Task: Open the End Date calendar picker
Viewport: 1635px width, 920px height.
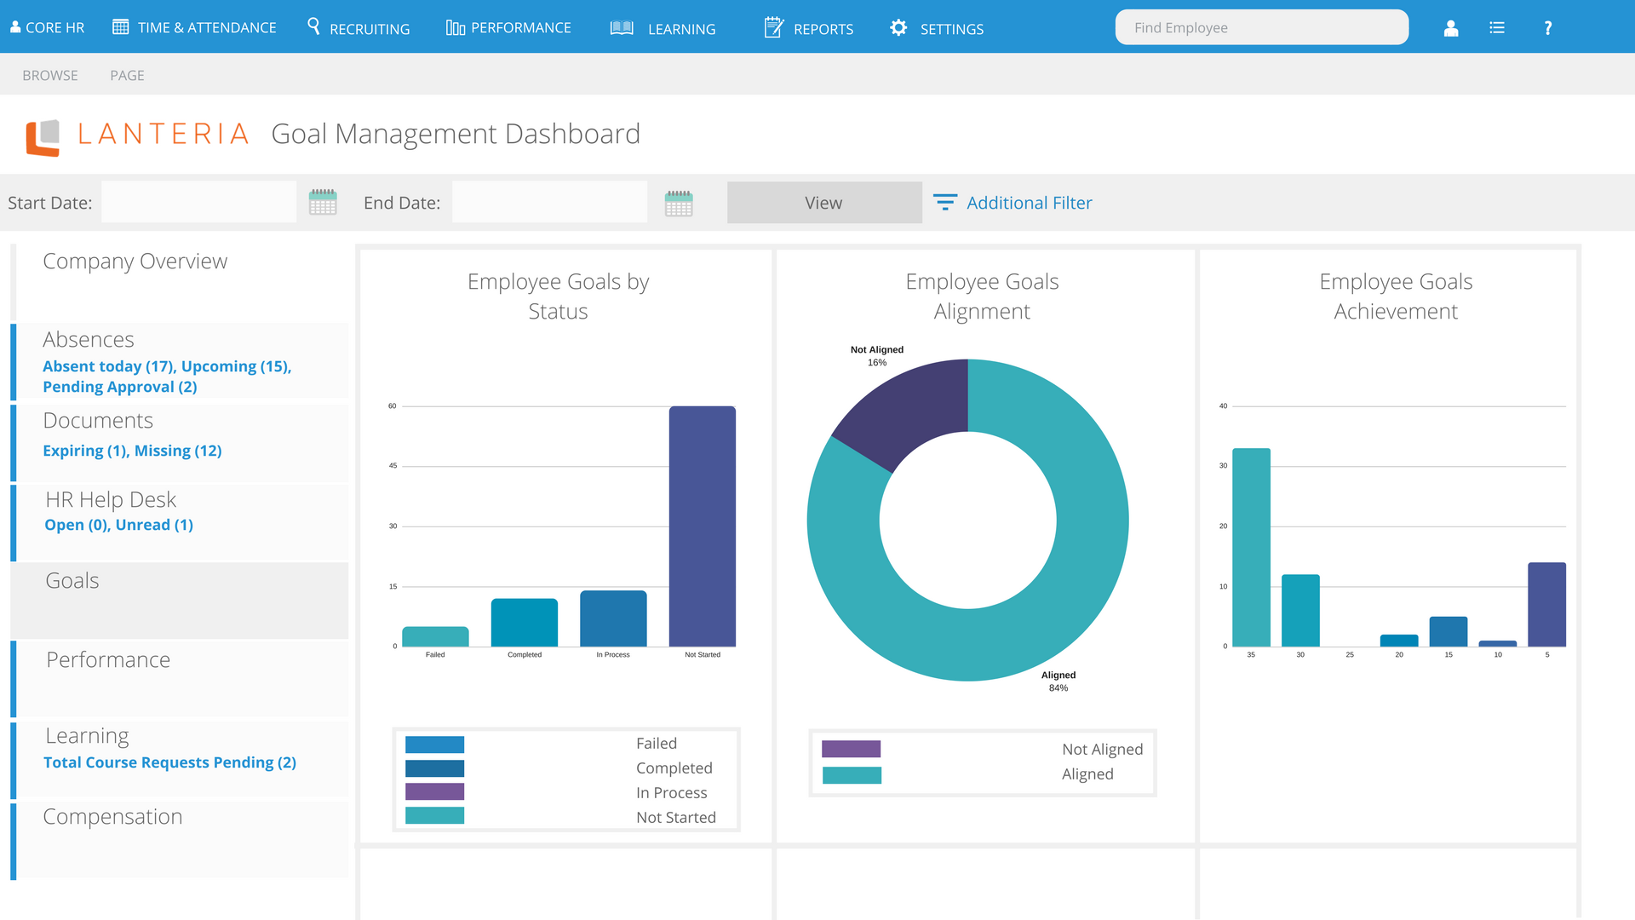Action: pos(679,203)
